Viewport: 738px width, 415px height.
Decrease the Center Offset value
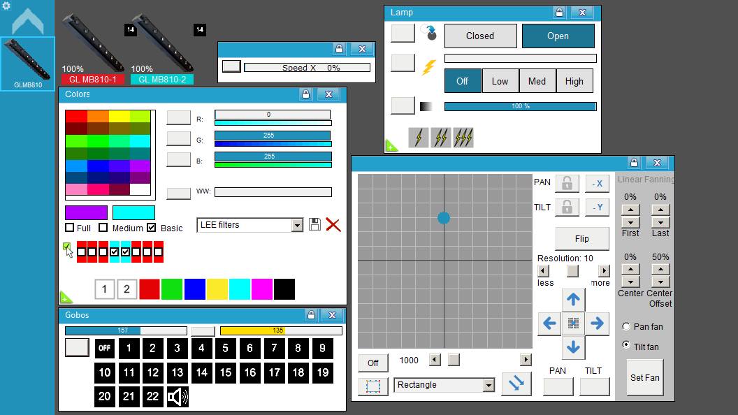[660, 282]
